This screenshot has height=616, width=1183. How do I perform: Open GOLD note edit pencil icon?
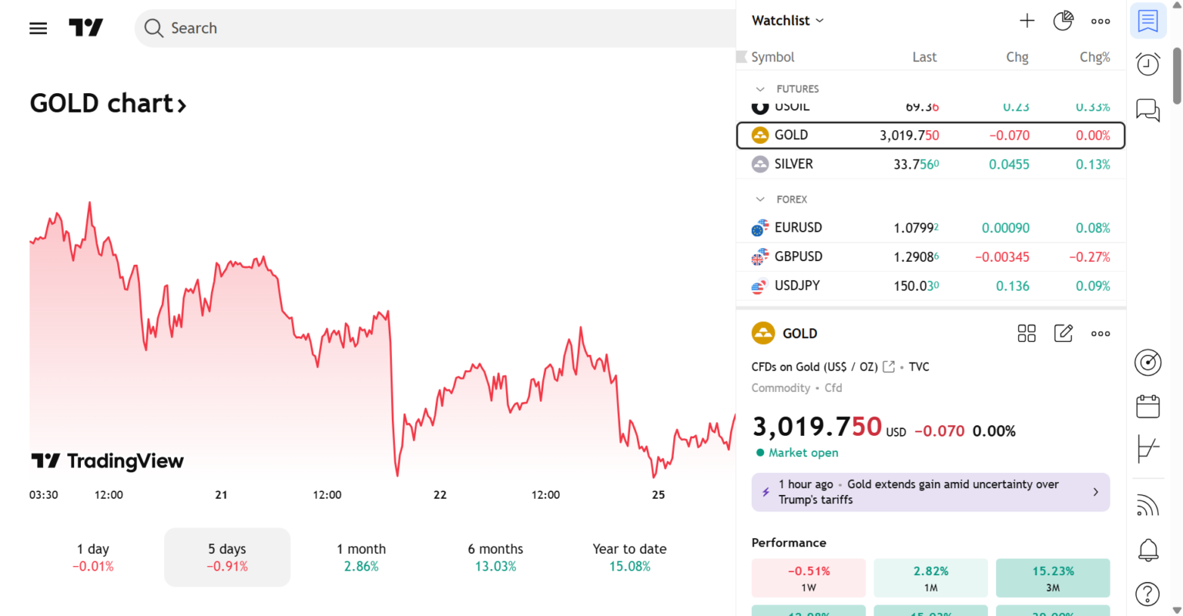(x=1063, y=333)
